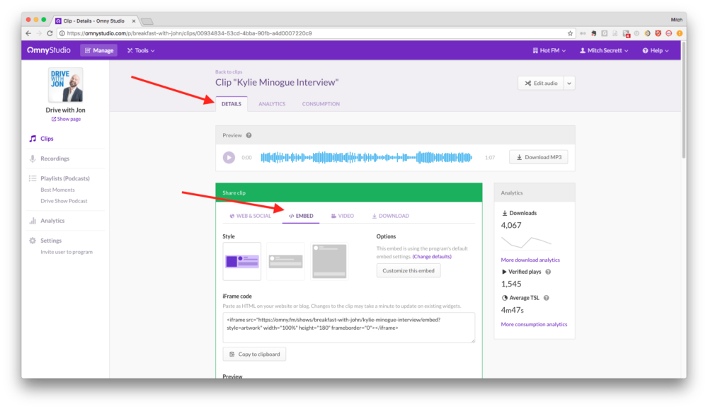
Task: Play the clip preview audio
Action: (x=229, y=158)
